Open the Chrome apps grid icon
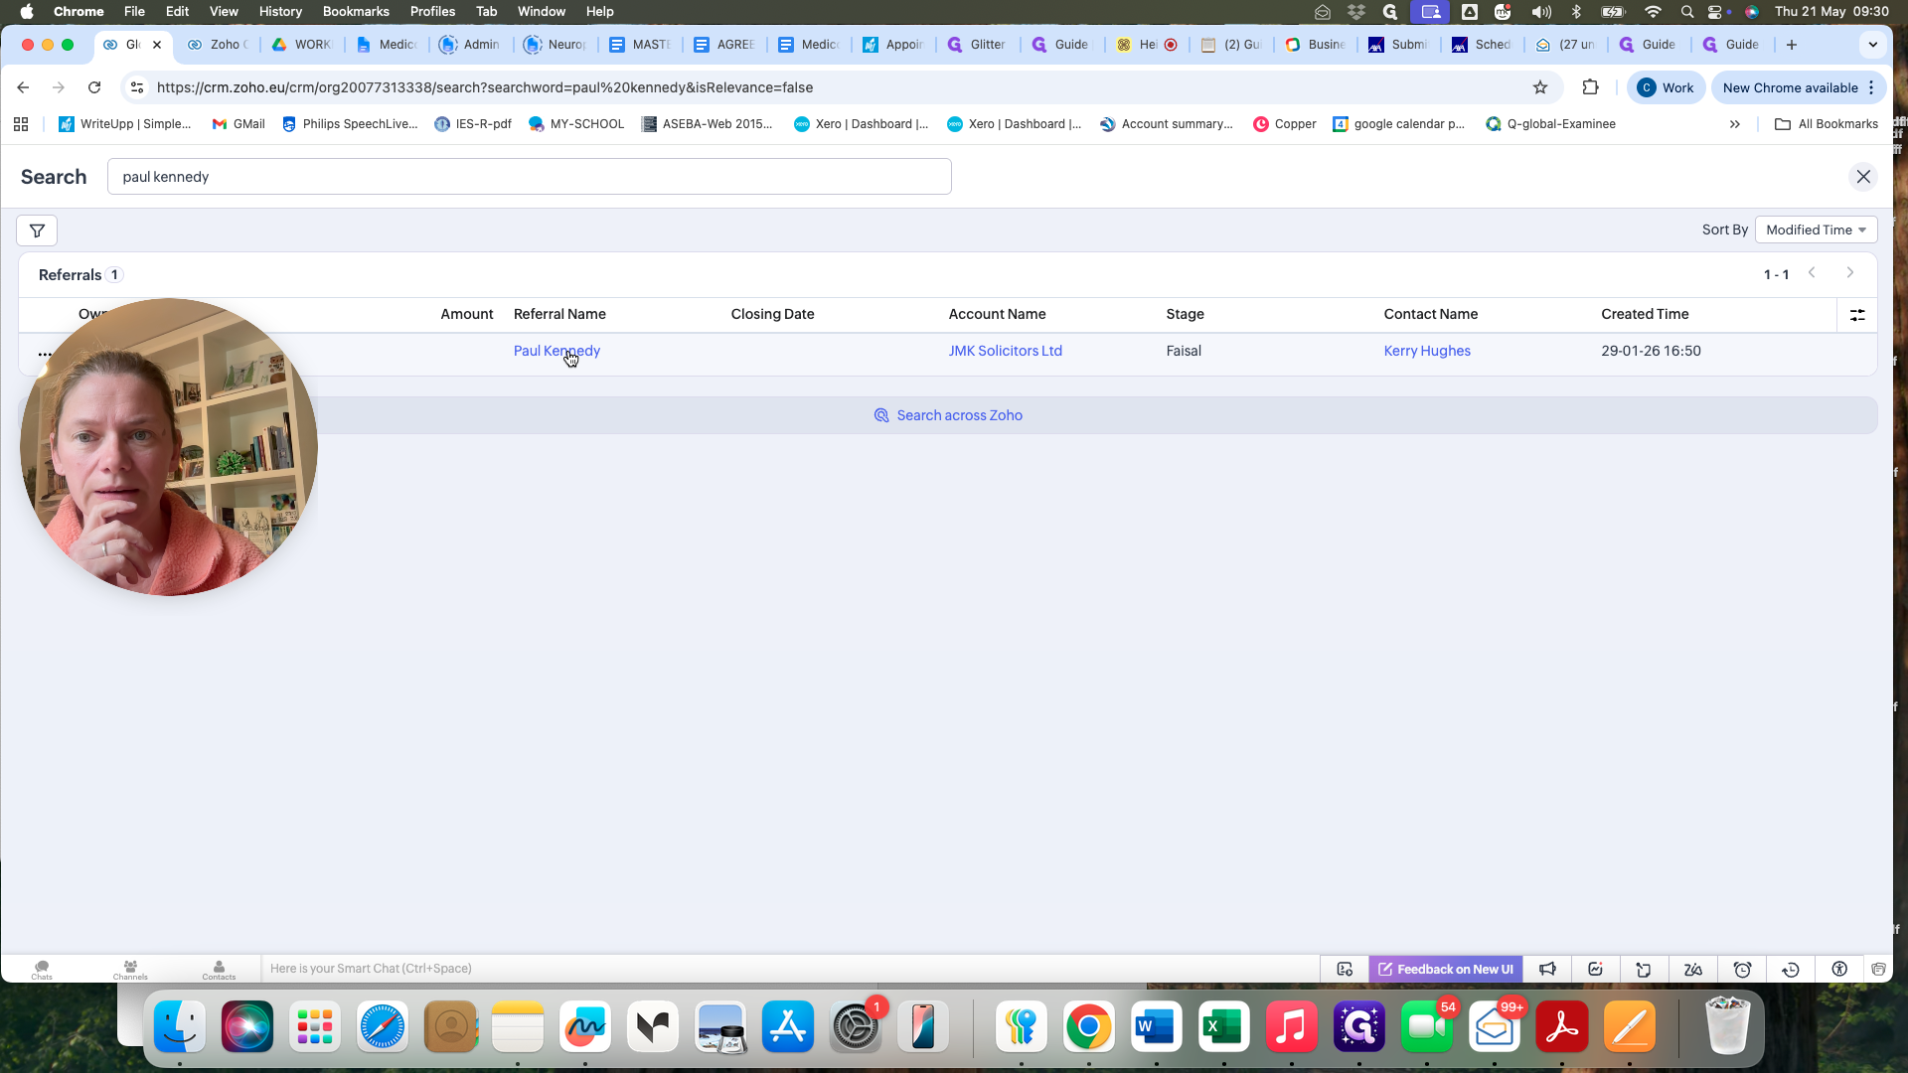The image size is (1908, 1073). coord(21,124)
